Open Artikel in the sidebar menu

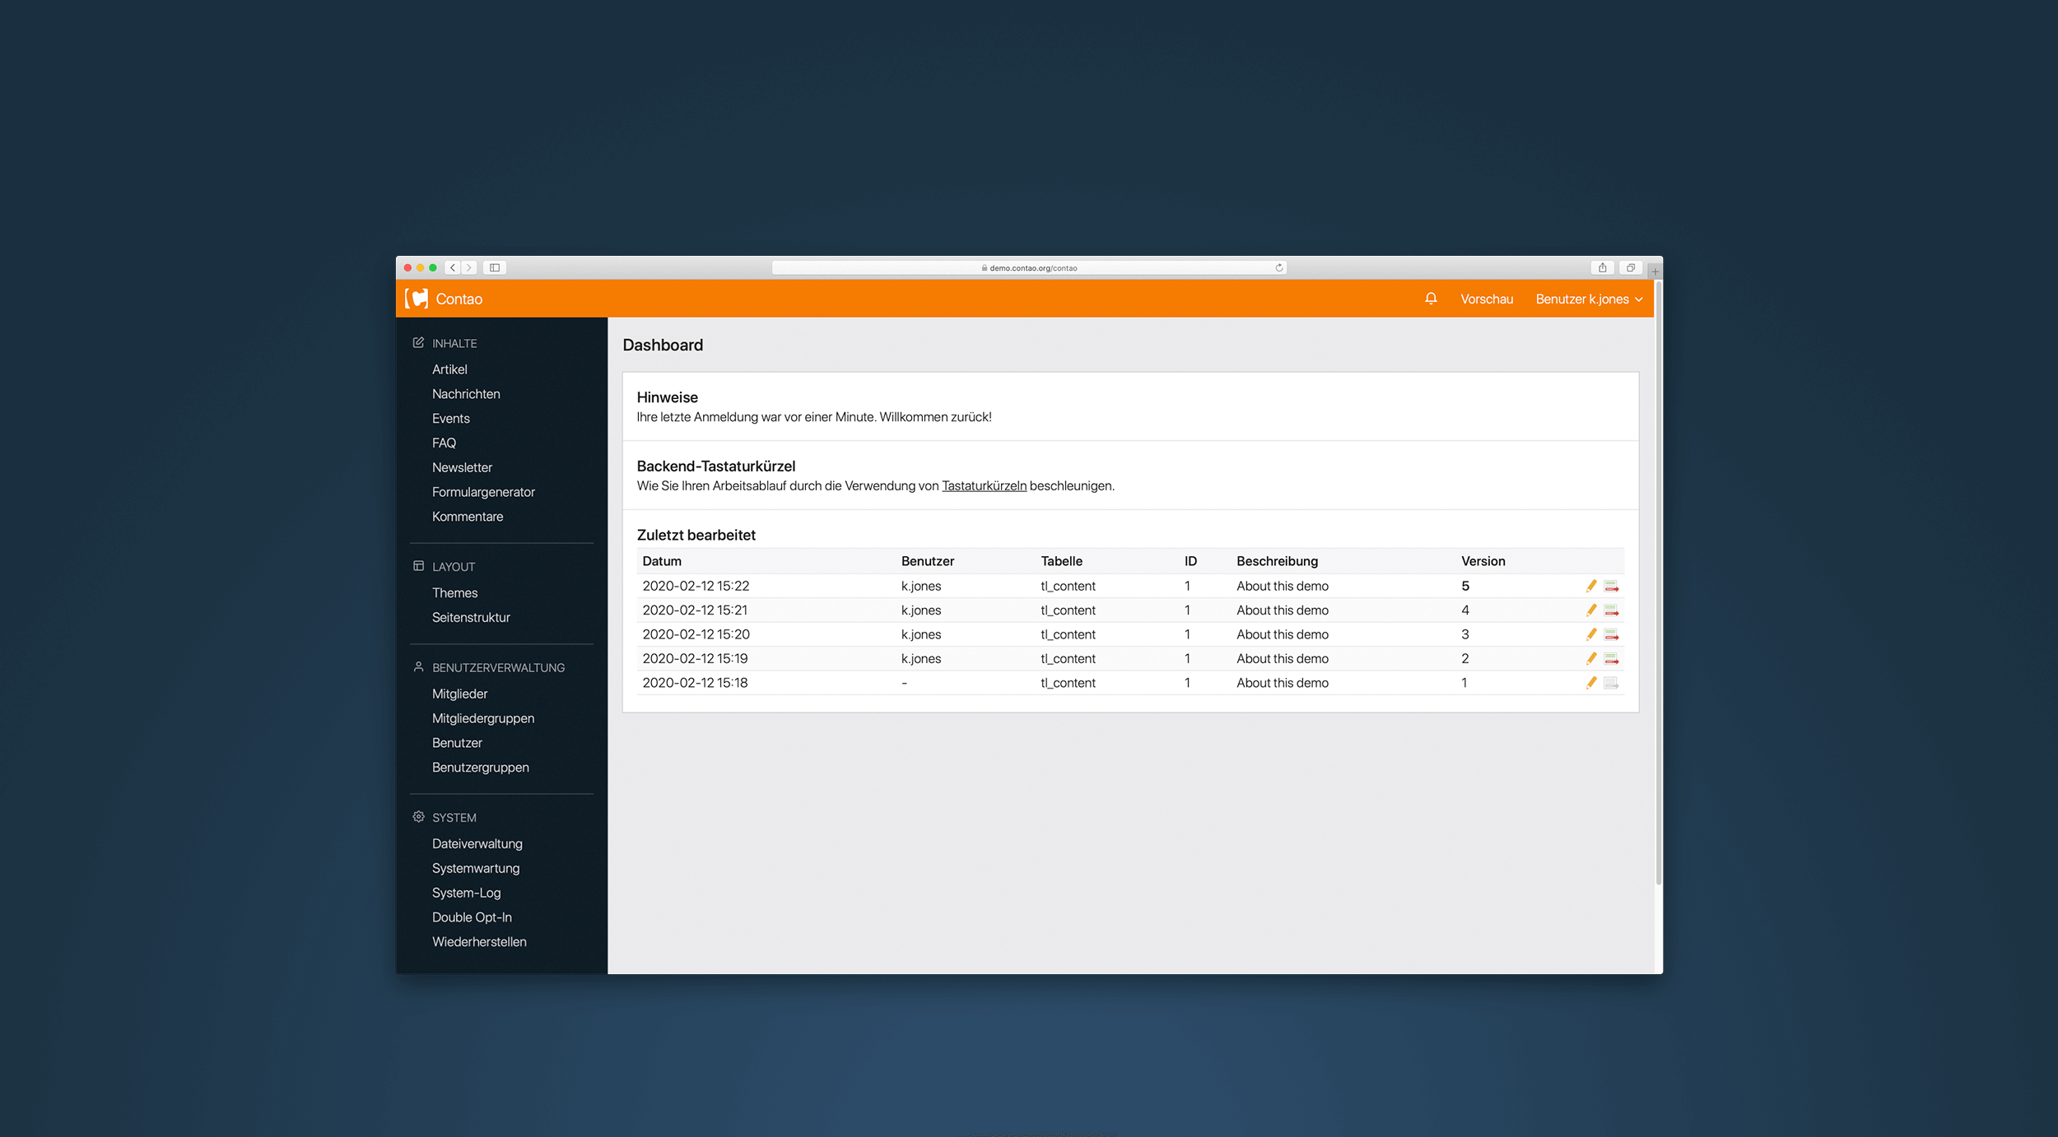coord(449,369)
